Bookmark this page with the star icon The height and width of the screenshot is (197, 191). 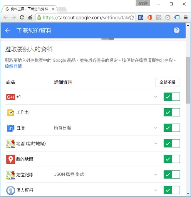point(132,17)
